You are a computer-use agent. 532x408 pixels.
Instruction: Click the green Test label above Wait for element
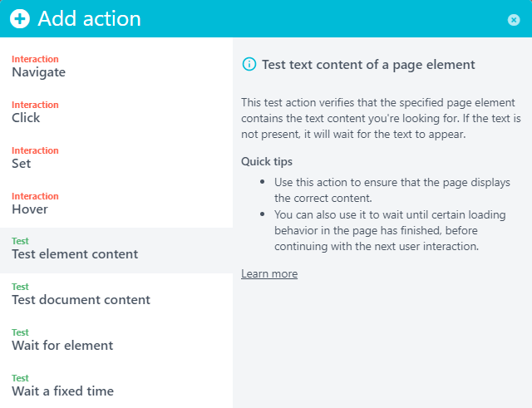20,332
